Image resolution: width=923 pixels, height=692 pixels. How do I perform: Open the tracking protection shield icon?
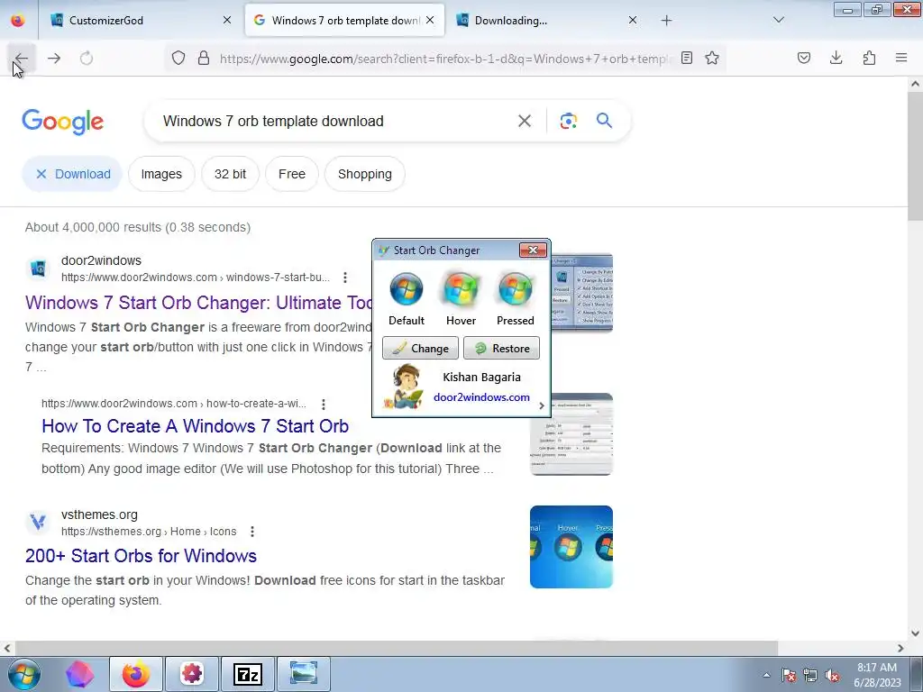point(178,59)
